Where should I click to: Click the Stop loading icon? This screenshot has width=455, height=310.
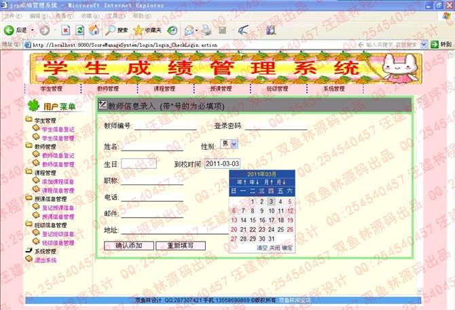click(66, 30)
